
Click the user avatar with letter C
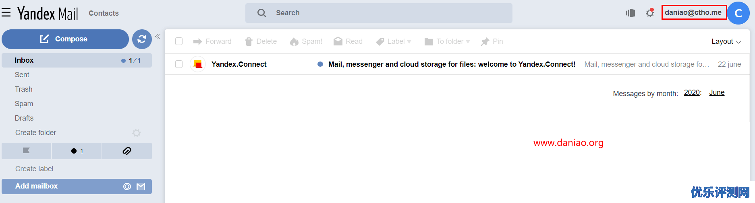(x=738, y=13)
